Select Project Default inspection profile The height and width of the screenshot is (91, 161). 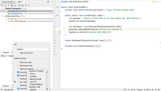(x=36, y=84)
